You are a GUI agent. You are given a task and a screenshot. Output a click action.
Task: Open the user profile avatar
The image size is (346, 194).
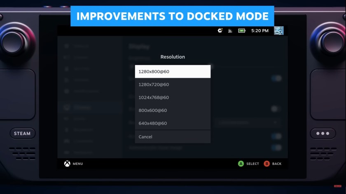[278, 30]
